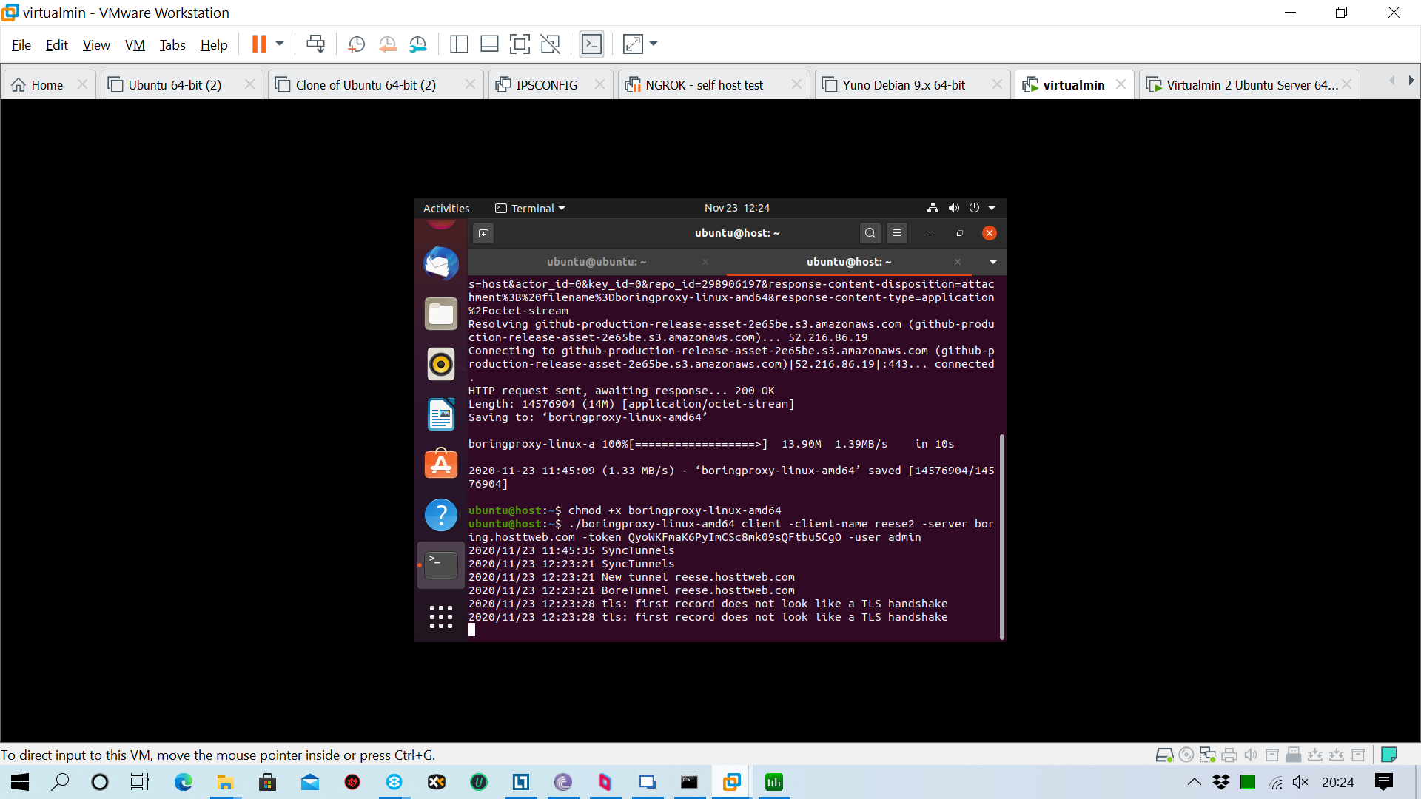Viewport: 1421px width, 799px height.
Task: Open a new terminal tab
Action: (484, 233)
